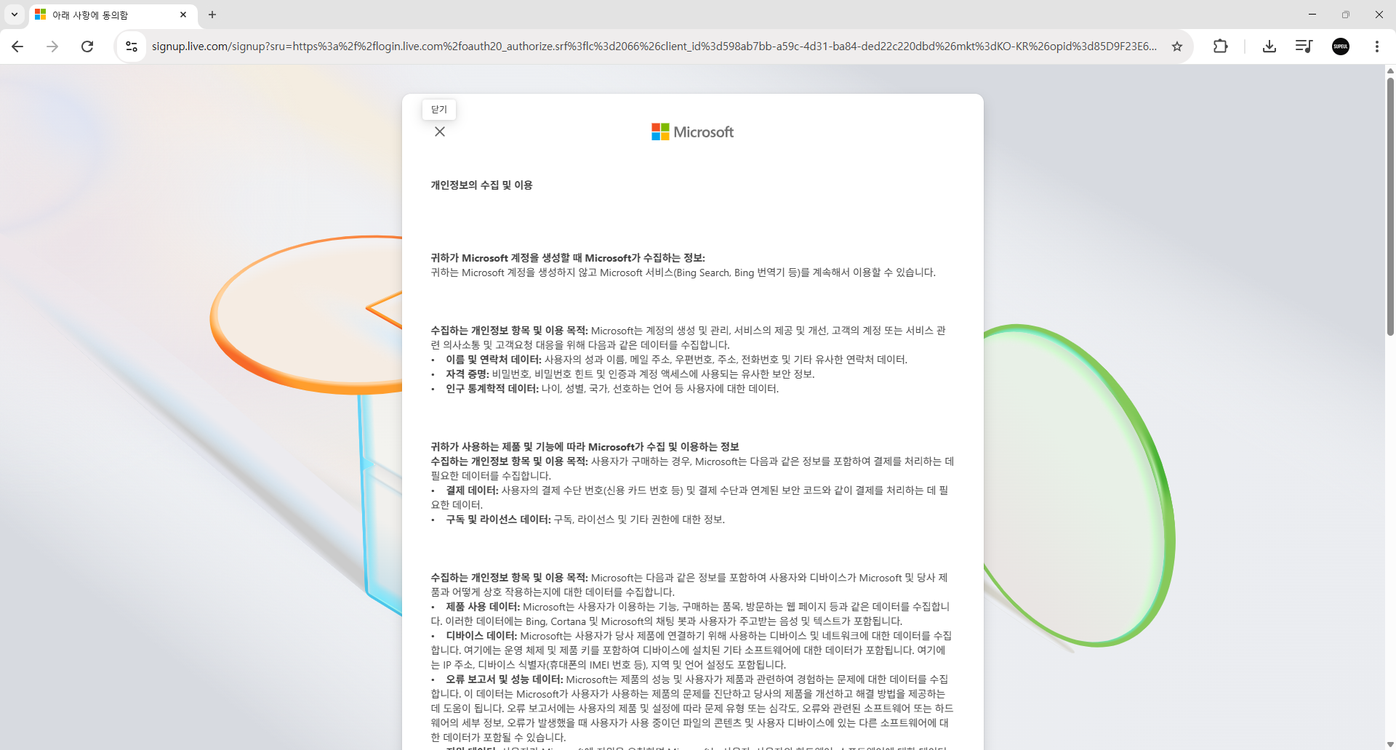Click the text '오류 보고서 및 성능 데이터:'
The width and height of the screenshot is (1396, 750).
click(x=505, y=680)
